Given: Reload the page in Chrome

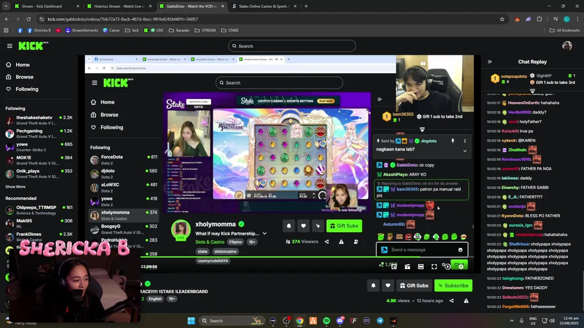Looking at the screenshot, I should [28, 19].
